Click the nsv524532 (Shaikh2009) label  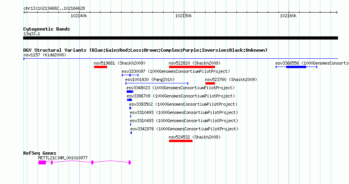[194, 137]
